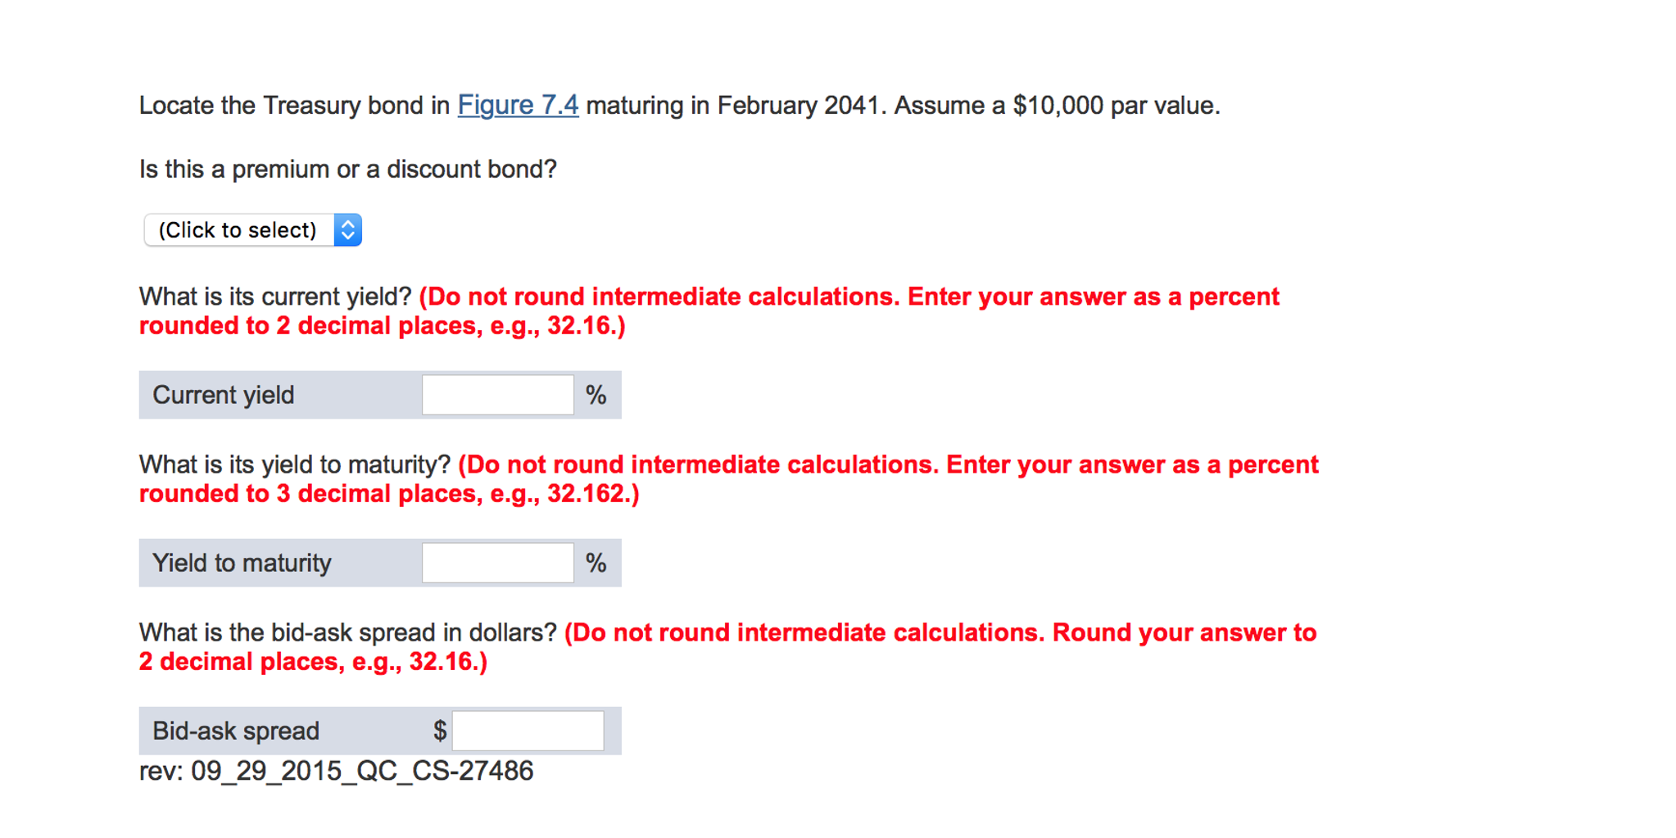
Task: Click 'What is its yield to maturity?' text
Action: pyautogui.click(x=295, y=464)
